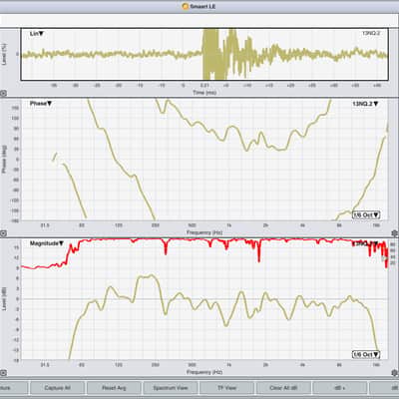399x399 pixels.
Task: Click the Reset Avg button
Action: click(114, 388)
